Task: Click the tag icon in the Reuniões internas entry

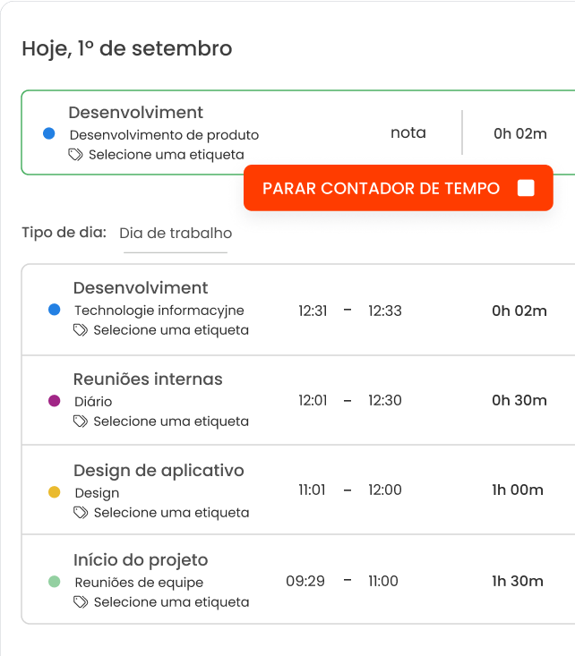Action: pyautogui.click(x=81, y=422)
